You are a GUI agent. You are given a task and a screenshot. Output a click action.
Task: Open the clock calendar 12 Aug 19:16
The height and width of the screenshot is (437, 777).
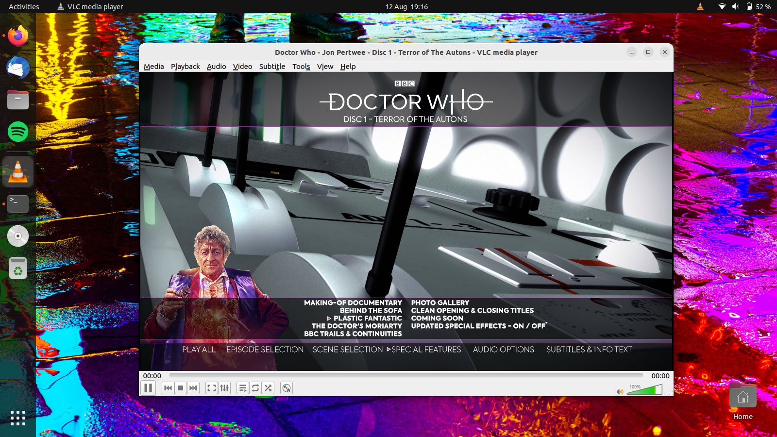pos(406,7)
